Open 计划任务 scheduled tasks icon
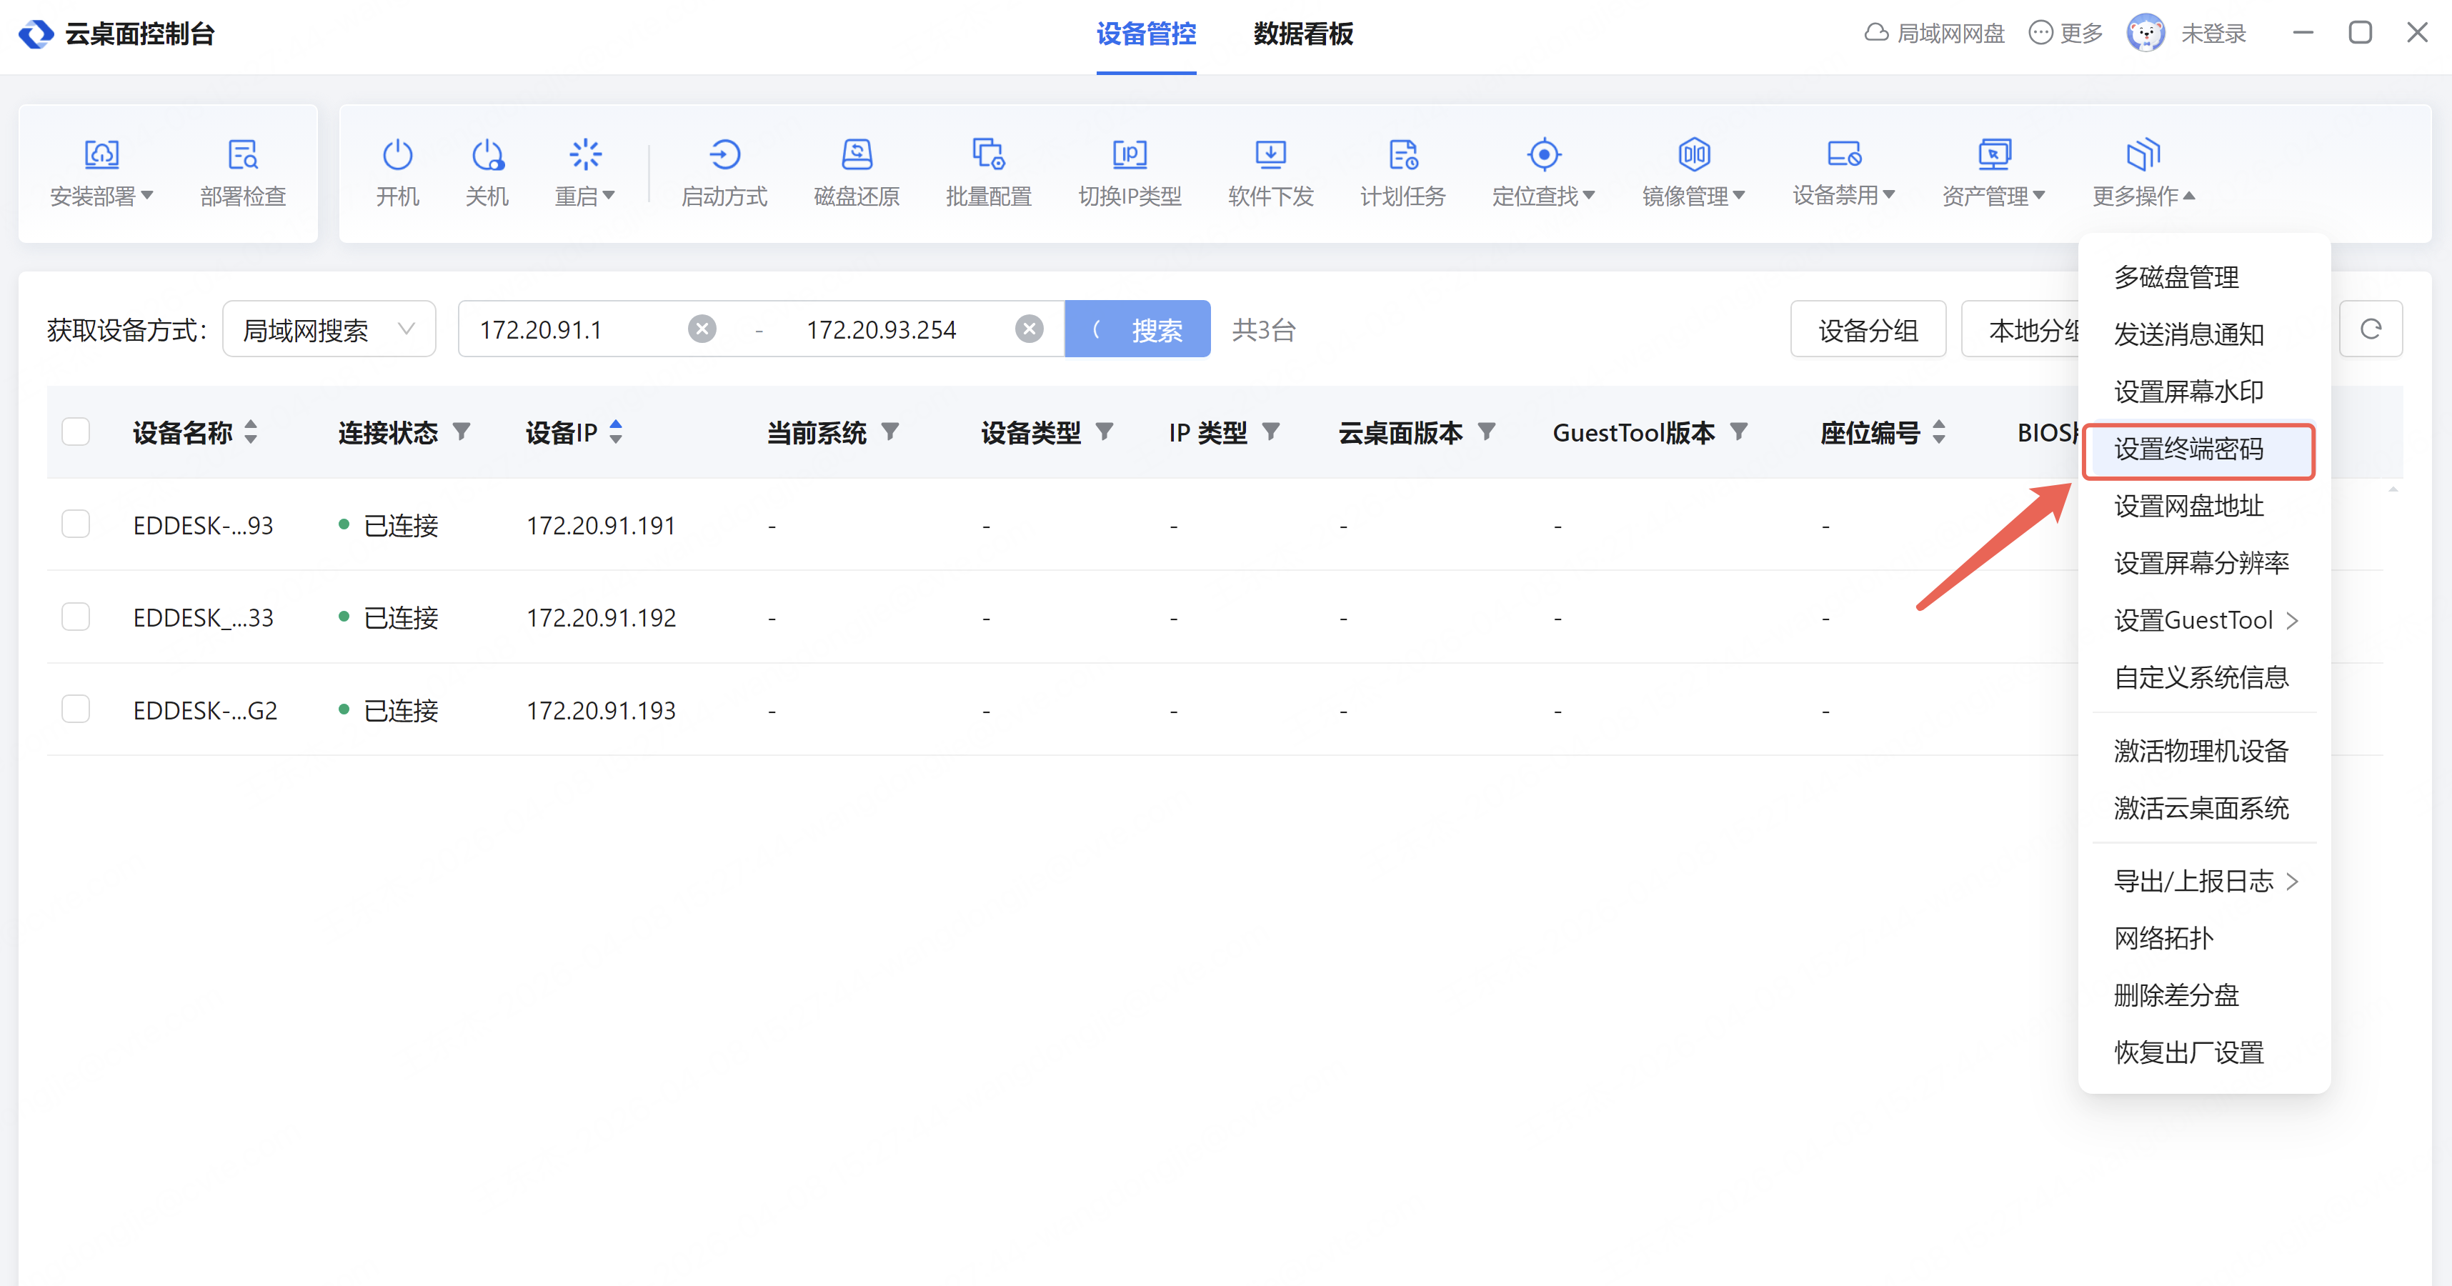2452x1286 pixels. tap(1402, 155)
